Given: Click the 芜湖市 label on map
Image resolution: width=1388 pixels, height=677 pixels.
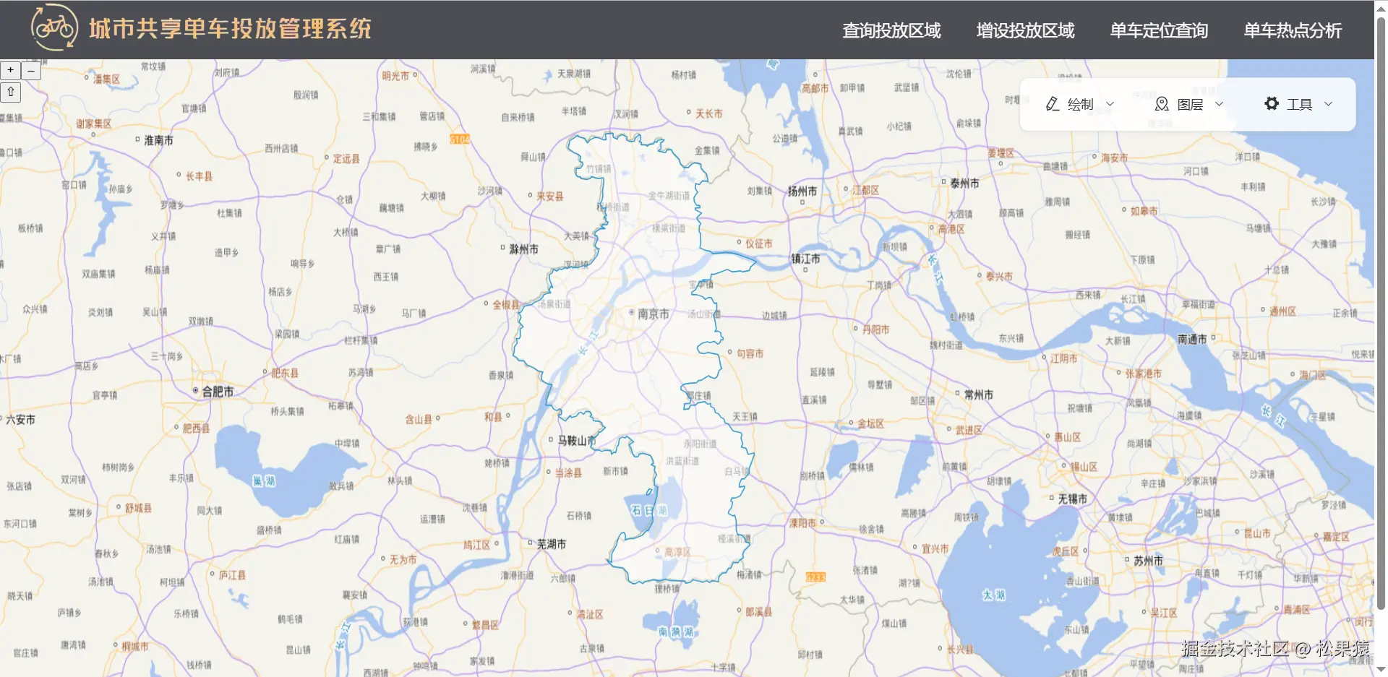Looking at the screenshot, I should [551, 544].
